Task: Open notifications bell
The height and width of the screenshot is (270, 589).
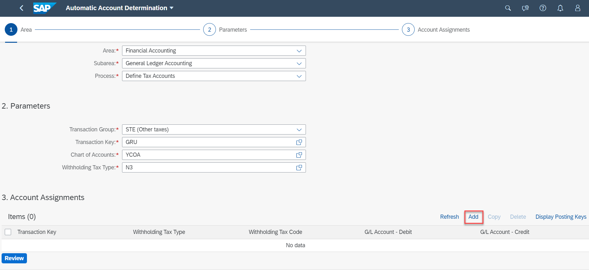Action: coord(560,8)
